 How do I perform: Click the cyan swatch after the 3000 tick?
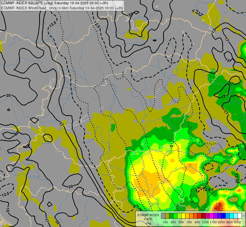pyautogui.click(x=232, y=216)
